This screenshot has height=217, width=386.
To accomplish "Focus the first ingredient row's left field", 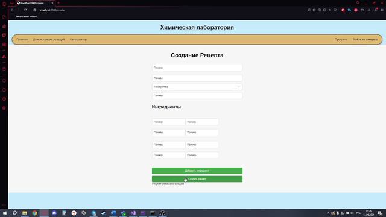I will [168, 122].
